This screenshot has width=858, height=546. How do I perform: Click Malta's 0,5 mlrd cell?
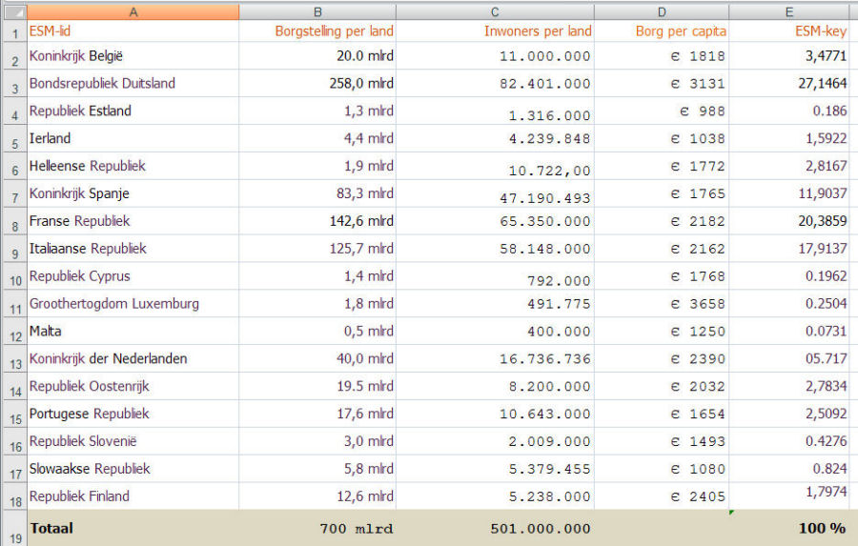317,332
